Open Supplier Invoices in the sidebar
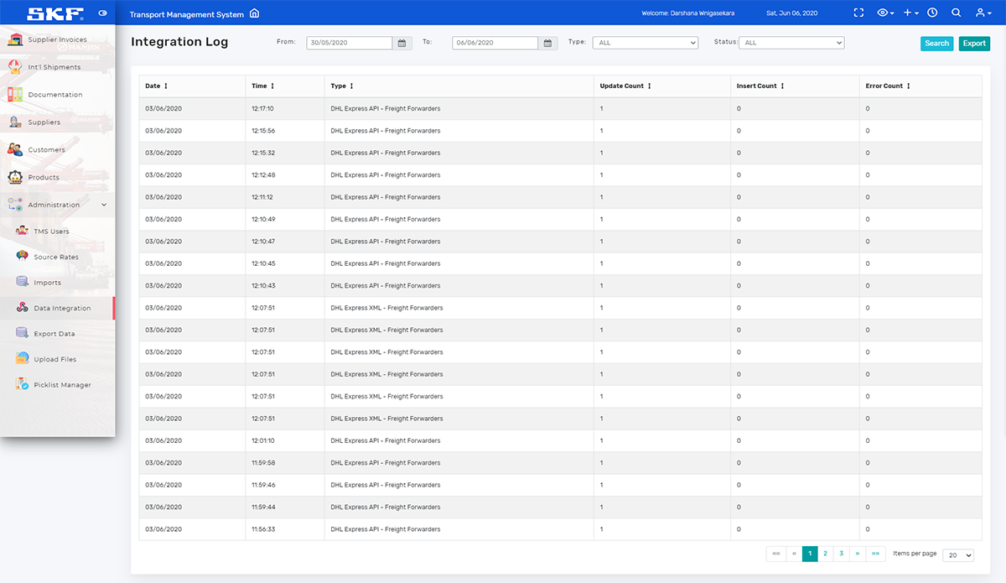Viewport: 1006px width, 583px height. [56, 40]
